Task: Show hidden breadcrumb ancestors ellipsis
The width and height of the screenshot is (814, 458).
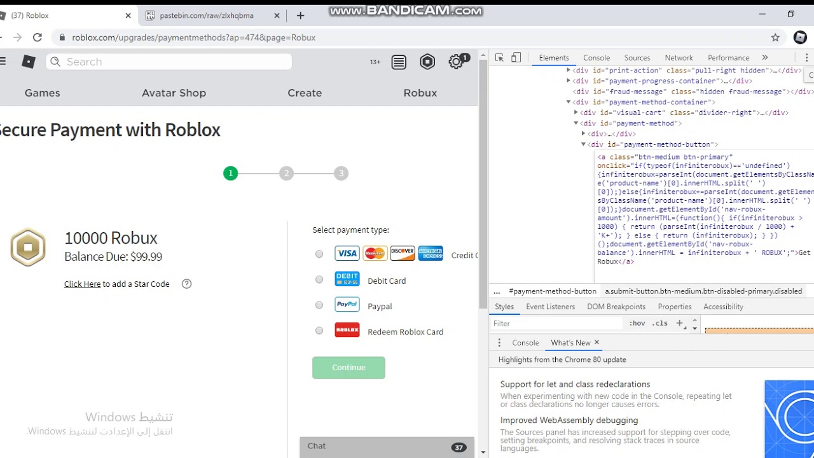Action: (x=497, y=291)
